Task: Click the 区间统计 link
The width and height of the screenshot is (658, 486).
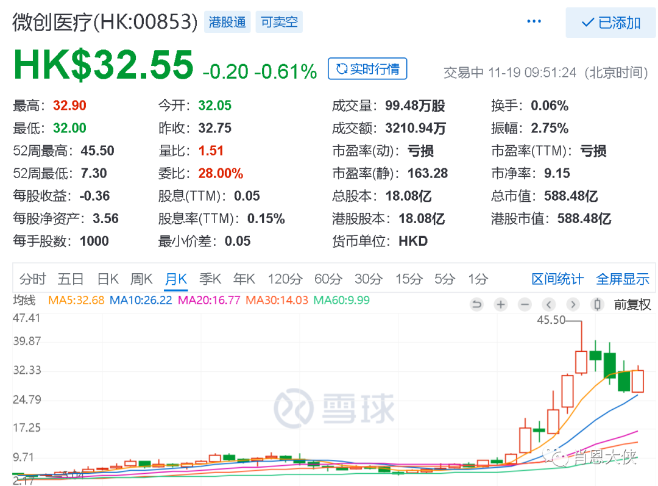Action: click(x=557, y=279)
